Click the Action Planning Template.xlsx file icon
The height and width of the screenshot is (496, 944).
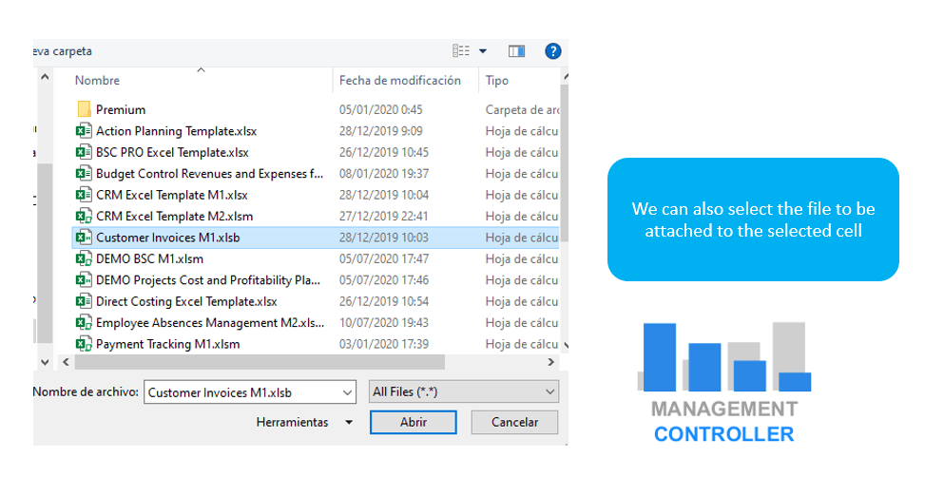(x=84, y=131)
